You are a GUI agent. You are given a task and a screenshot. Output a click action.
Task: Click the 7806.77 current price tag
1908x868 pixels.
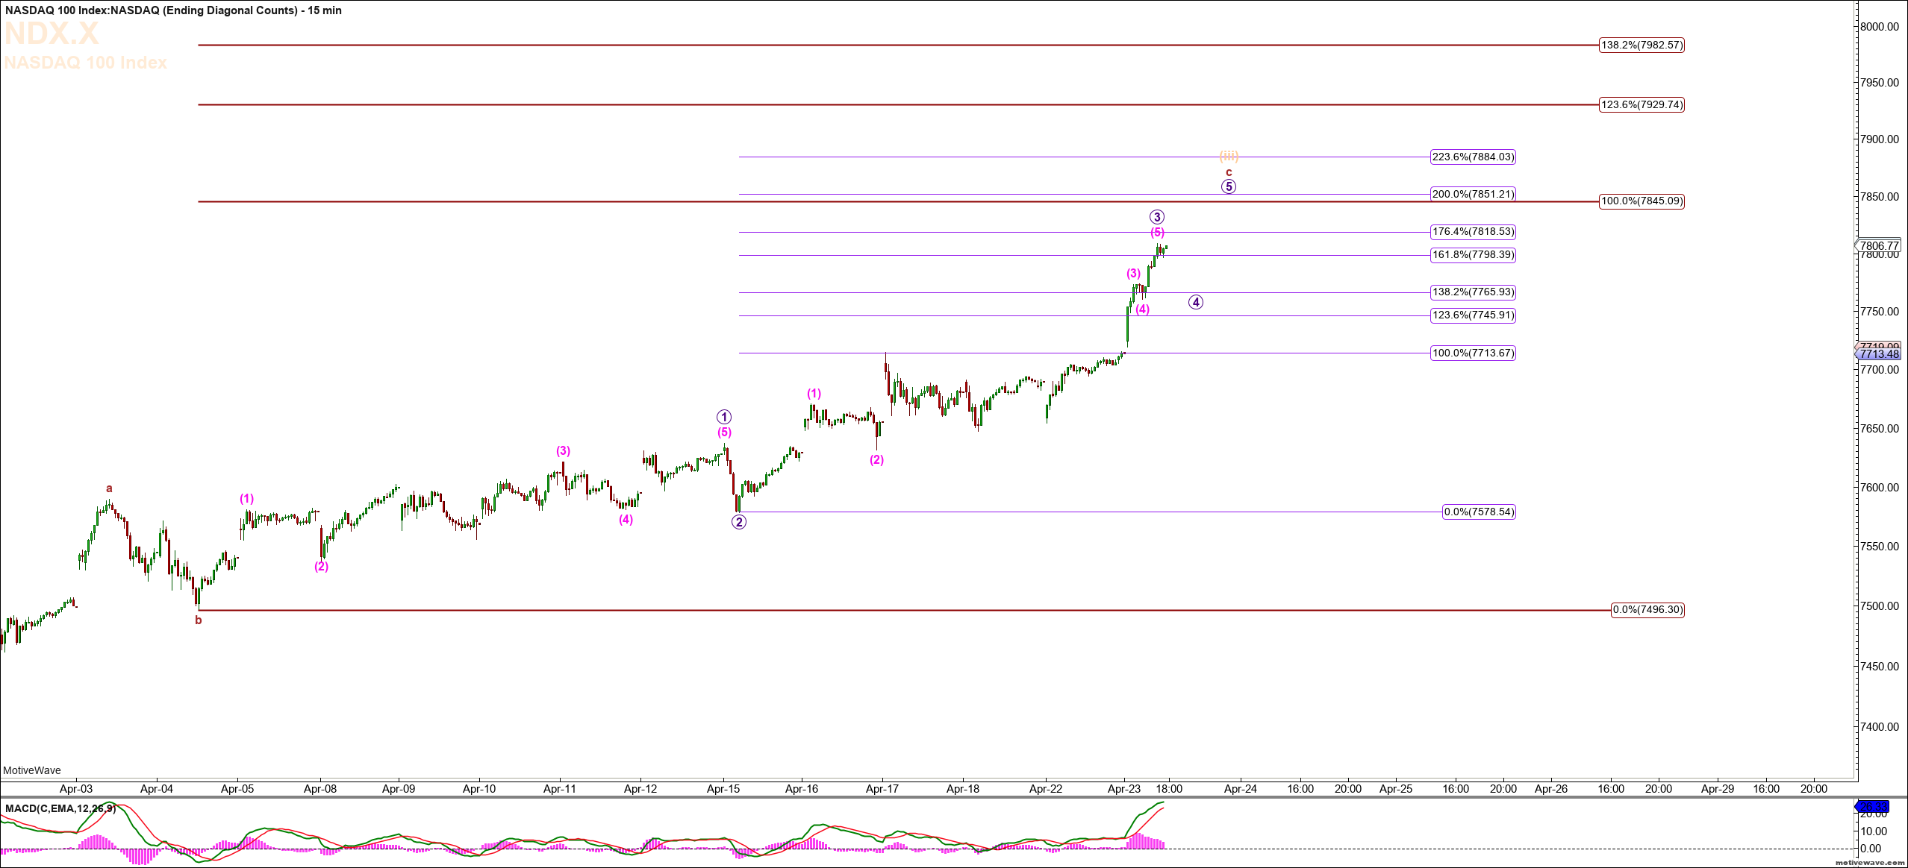1879,245
